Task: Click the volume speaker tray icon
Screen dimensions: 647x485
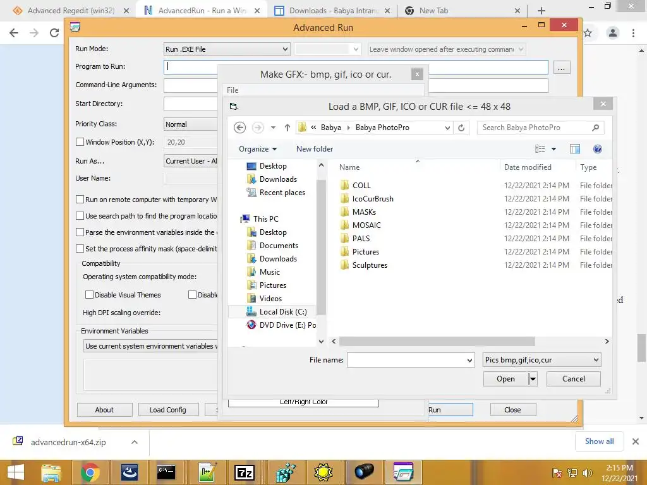Action: point(587,472)
